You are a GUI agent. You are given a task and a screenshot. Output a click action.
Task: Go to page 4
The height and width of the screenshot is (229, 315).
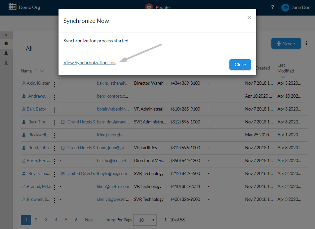tap(56, 220)
